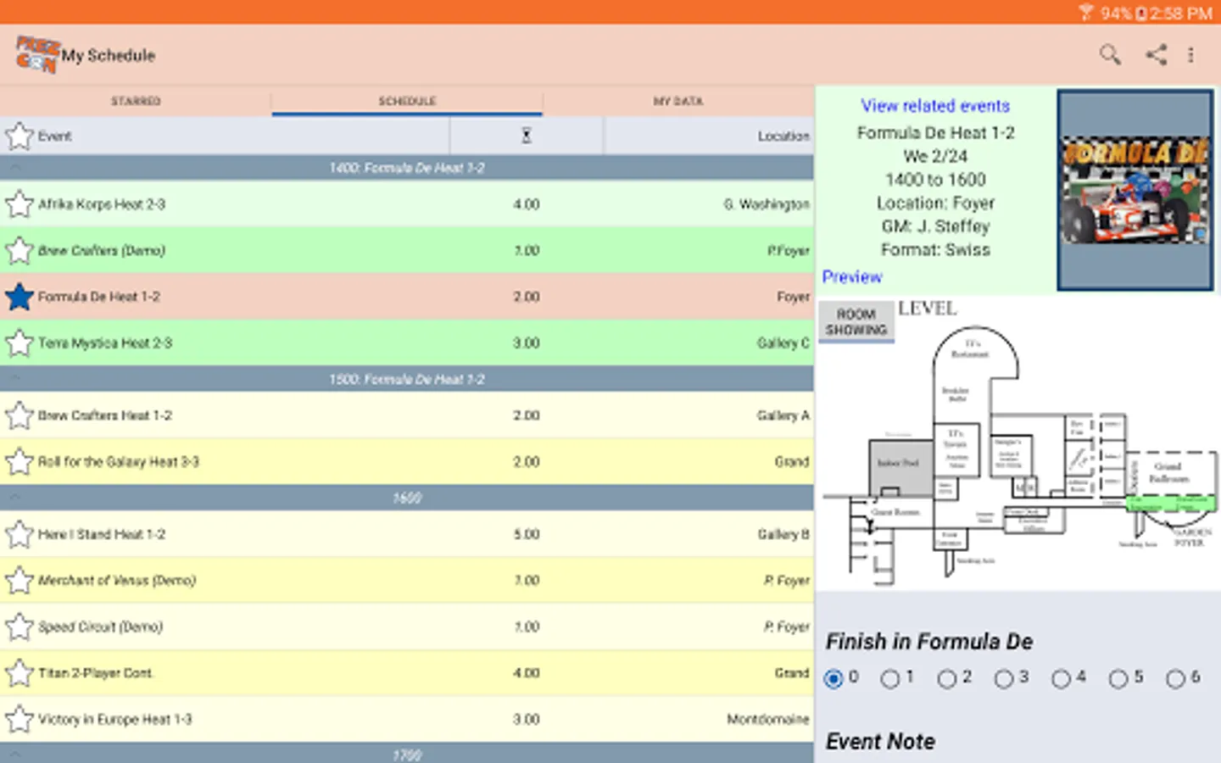
Task: Select the Titan 2-Player Cont. row
Action: pyautogui.click(x=407, y=673)
